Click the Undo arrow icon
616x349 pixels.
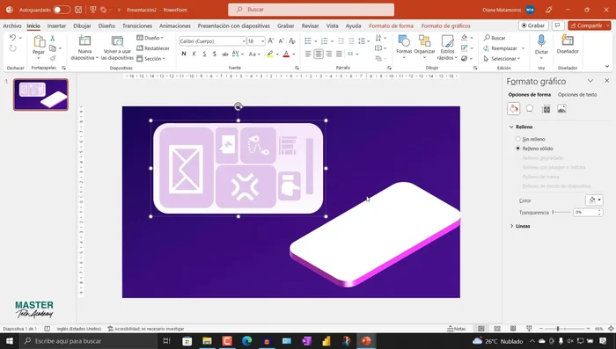[x=12, y=38]
